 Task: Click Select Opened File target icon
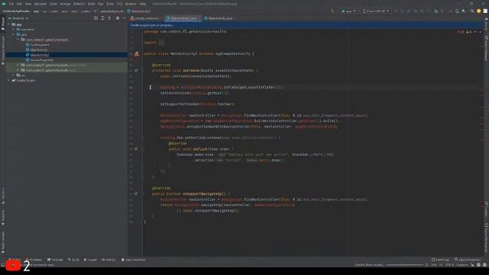(96, 18)
